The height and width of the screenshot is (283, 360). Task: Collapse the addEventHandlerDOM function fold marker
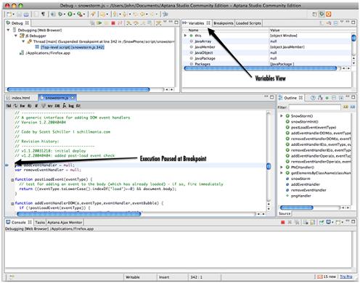coord(12,204)
